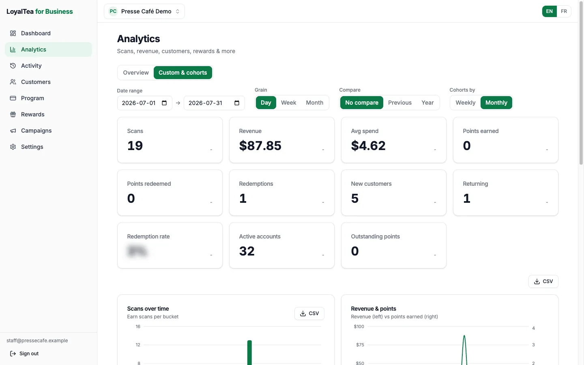The image size is (584, 365).
Task: Switch language to EN
Action: pyautogui.click(x=549, y=11)
